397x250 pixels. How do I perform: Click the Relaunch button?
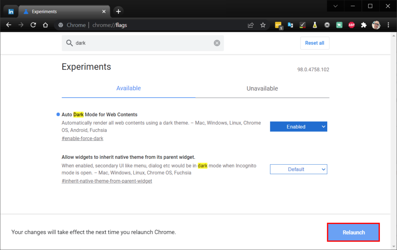point(354,232)
